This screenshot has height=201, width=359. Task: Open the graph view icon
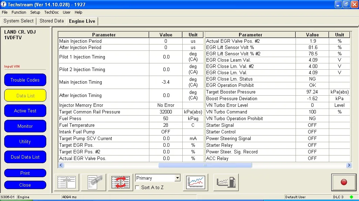click(x=196, y=182)
